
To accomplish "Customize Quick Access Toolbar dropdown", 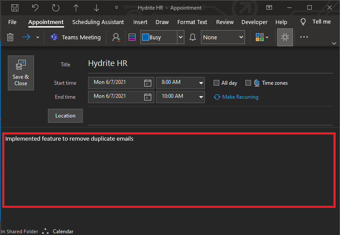I will (117, 8).
